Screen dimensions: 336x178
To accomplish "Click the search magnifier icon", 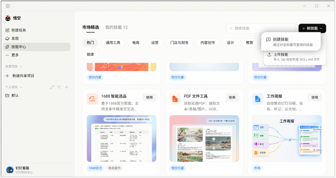I will (231, 28).
